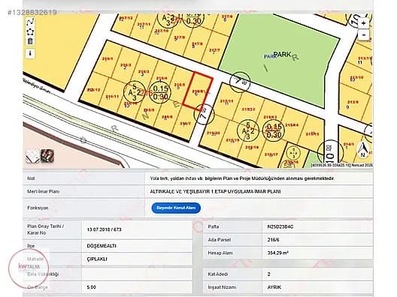Open the map info tool

pyautogui.click(x=30, y=53)
